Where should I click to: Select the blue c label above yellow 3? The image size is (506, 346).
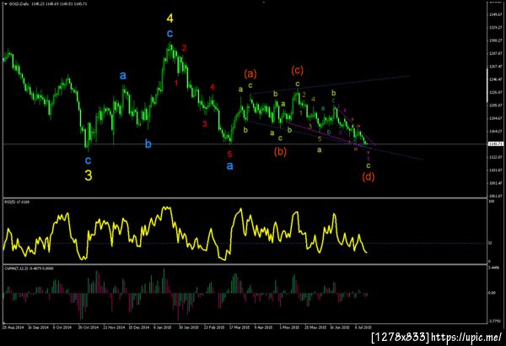click(88, 159)
